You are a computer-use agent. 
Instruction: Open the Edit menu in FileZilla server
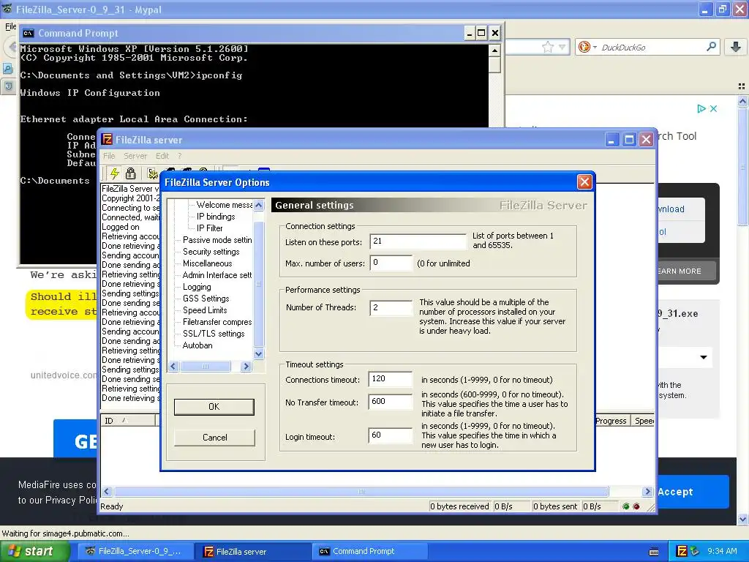click(162, 156)
